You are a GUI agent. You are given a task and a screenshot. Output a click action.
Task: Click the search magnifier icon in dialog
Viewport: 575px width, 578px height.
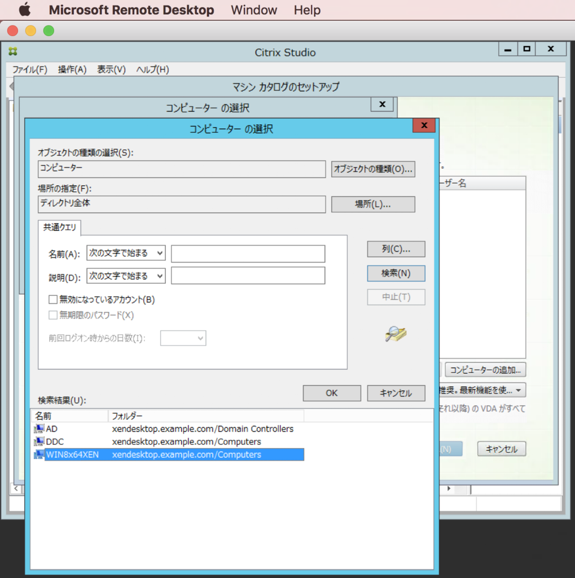coord(396,334)
